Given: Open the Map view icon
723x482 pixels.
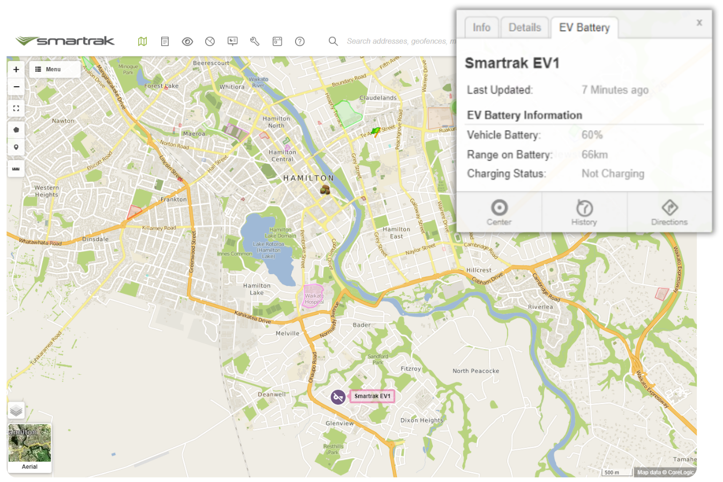Looking at the screenshot, I should tap(142, 41).
